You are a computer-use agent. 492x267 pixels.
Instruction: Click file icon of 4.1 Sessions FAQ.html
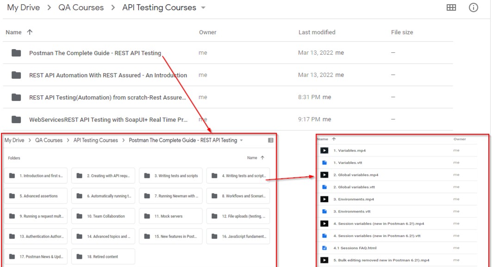pos(324,248)
